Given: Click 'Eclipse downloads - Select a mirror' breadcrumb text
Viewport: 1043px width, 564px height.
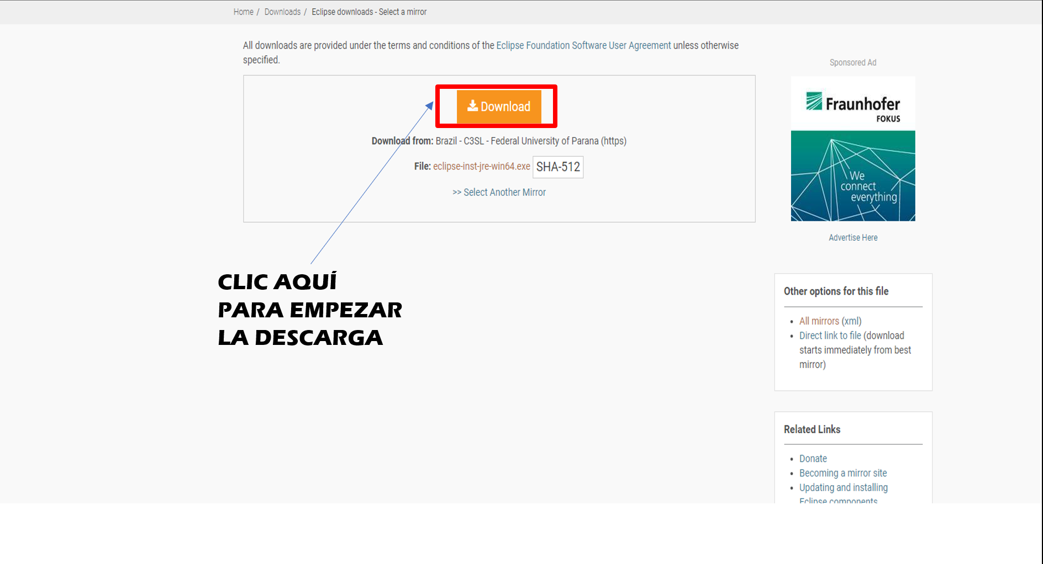Looking at the screenshot, I should [x=369, y=12].
